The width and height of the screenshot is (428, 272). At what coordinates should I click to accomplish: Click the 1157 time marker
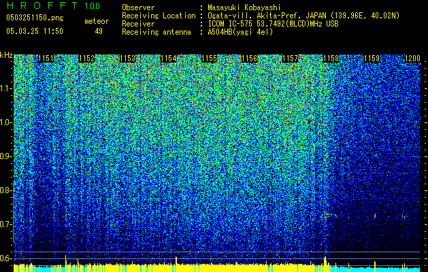(x=290, y=58)
